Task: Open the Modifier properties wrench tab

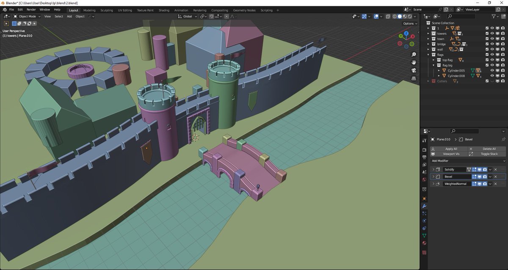Action: click(x=424, y=206)
